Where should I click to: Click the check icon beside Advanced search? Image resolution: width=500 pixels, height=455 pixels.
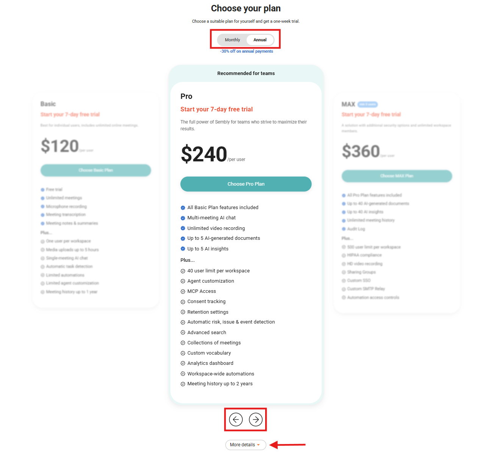coord(183,333)
